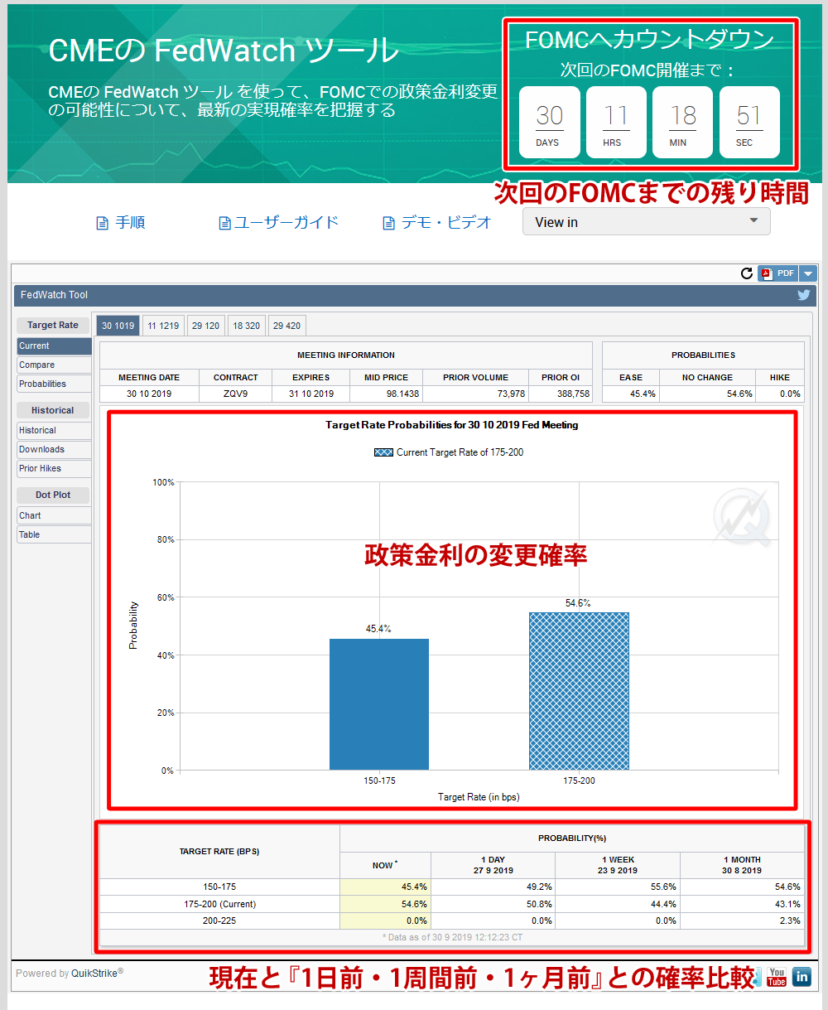828x1010 pixels.
Task: Click the video document icon beside デモ・ビデオ
Action: click(388, 222)
